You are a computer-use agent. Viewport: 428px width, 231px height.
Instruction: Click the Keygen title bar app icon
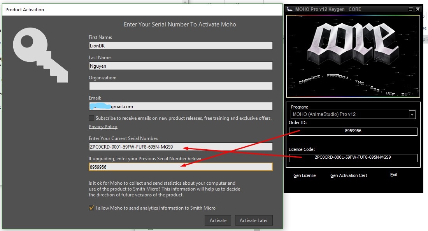click(x=289, y=9)
